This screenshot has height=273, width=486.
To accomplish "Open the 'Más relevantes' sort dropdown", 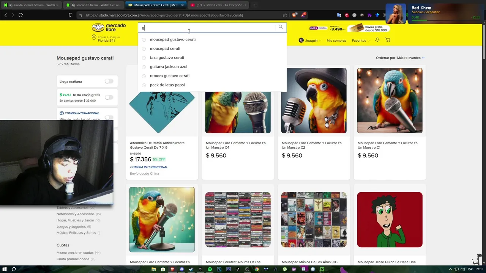I will click(x=410, y=58).
